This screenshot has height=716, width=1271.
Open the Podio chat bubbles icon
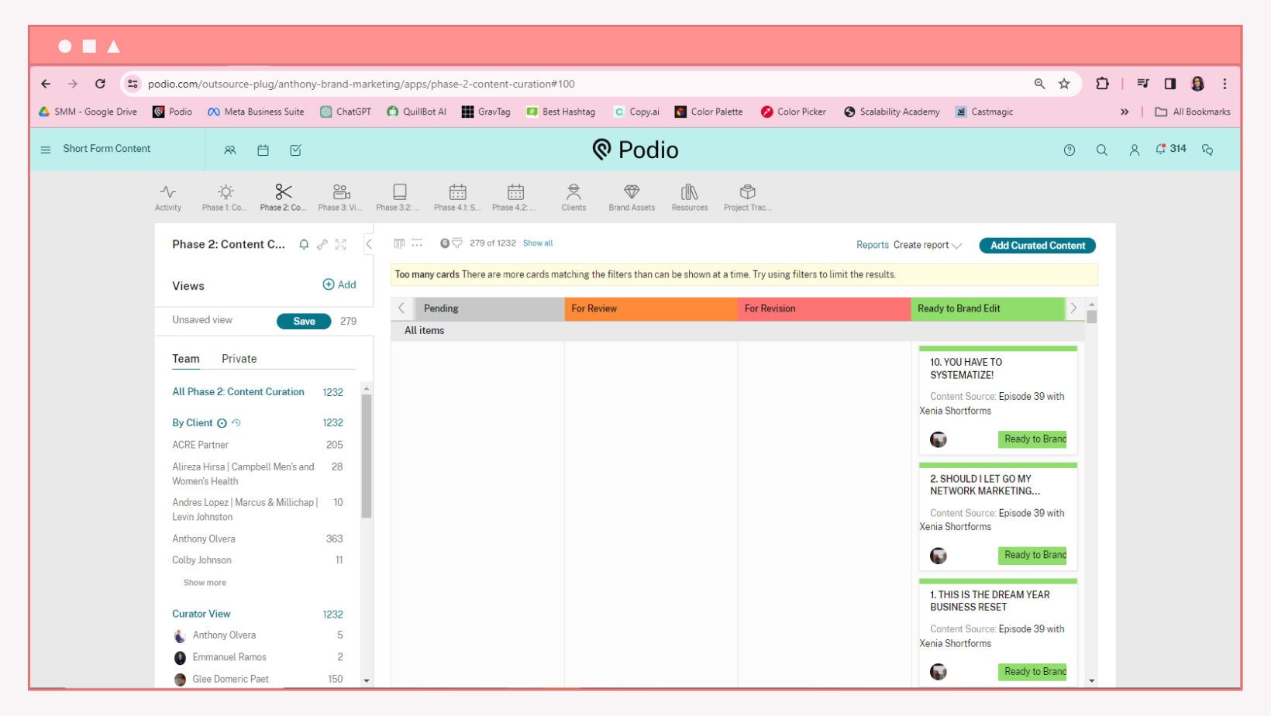1207,150
